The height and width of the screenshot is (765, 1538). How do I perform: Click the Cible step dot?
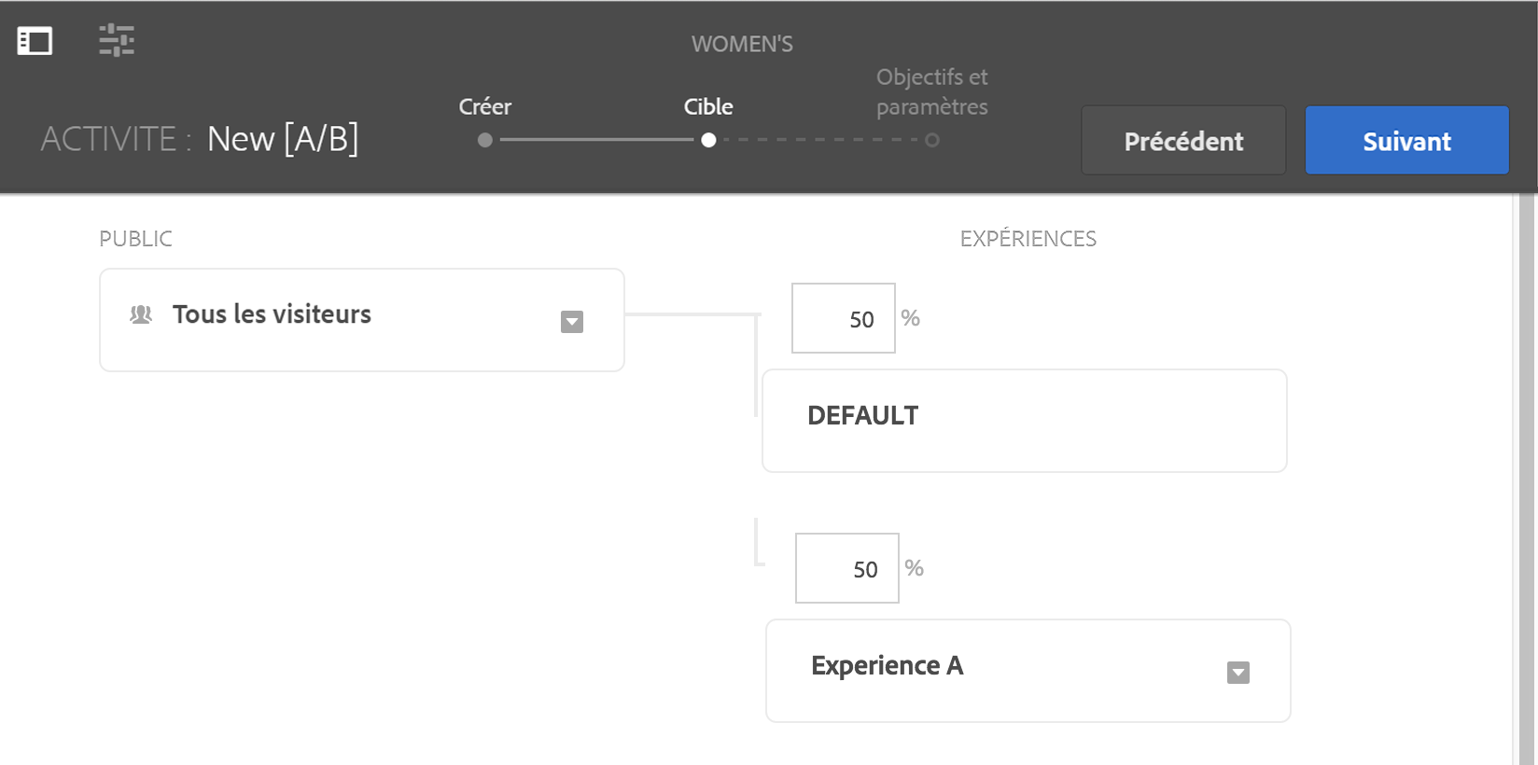(708, 140)
